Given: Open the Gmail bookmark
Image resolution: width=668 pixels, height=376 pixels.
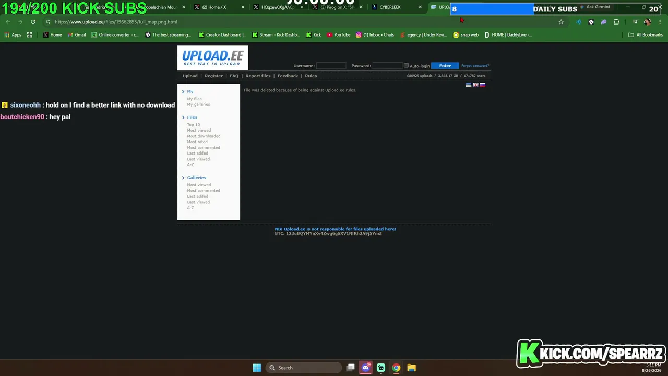Looking at the screenshot, I should pyautogui.click(x=76, y=35).
